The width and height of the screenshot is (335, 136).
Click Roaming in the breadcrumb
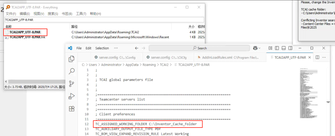tap(149, 65)
